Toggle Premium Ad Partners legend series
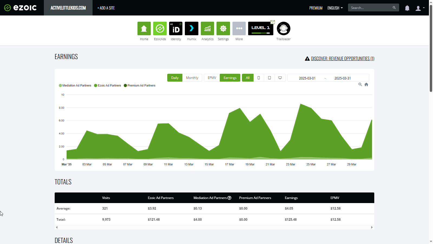 (140, 85)
